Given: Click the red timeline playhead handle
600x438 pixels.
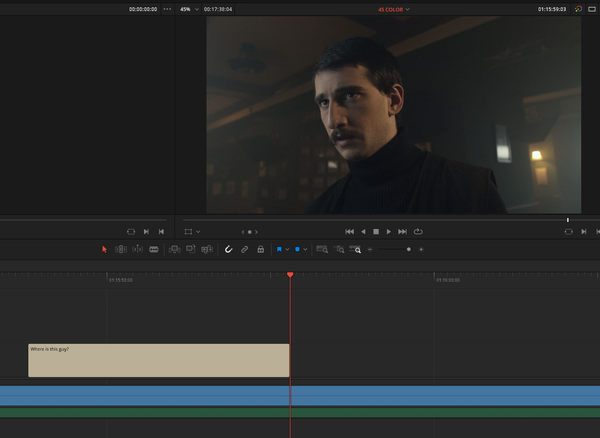Looking at the screenshot, I should [290, 275].
